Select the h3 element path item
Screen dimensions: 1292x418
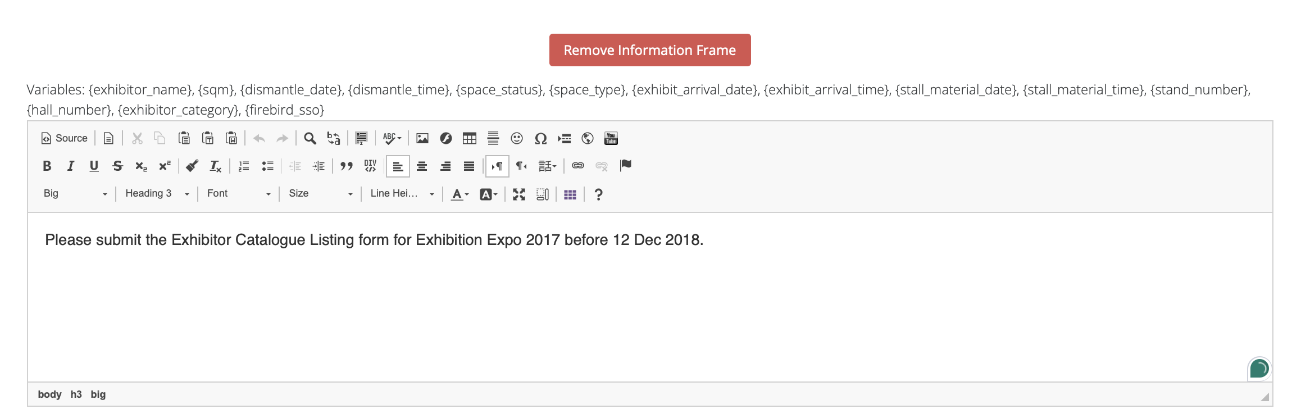click(76, 394)
